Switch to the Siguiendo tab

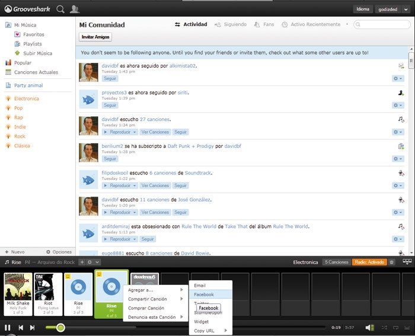coord(231,24)
